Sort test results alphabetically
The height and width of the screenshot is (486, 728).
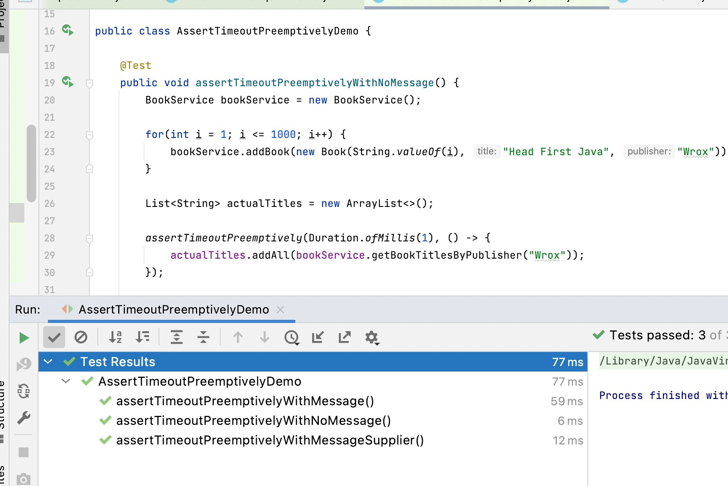[x=114, y=337]
